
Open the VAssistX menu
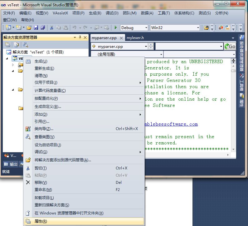(61, 13)
